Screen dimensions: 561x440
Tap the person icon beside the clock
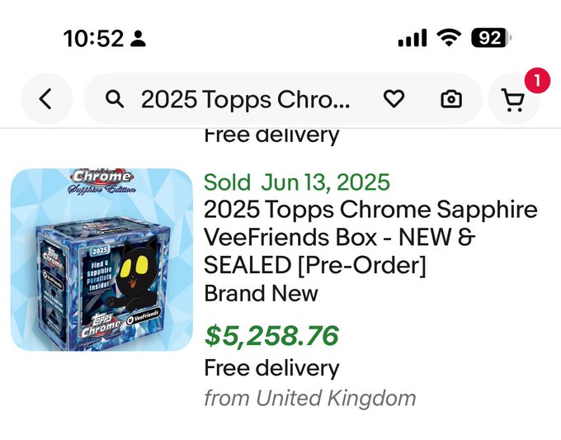point(138,38)
